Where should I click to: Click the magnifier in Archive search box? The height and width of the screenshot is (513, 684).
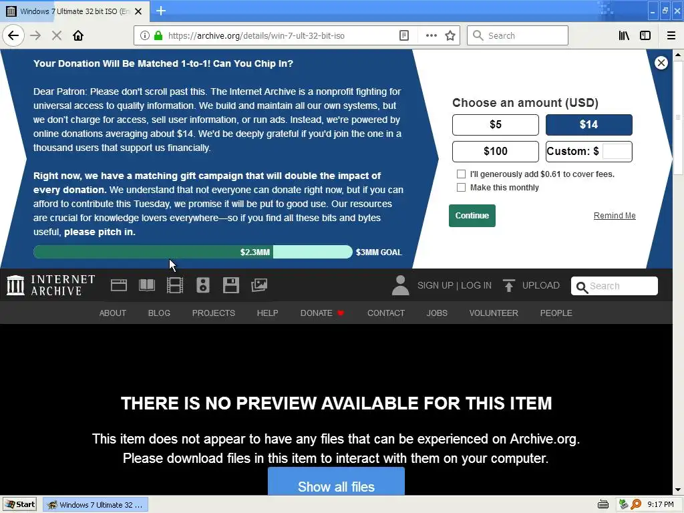click(x=582, y=287)
